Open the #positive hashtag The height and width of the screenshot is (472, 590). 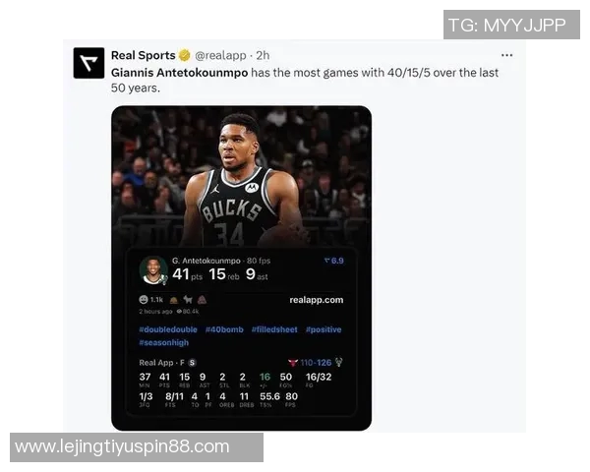(324, 329)
